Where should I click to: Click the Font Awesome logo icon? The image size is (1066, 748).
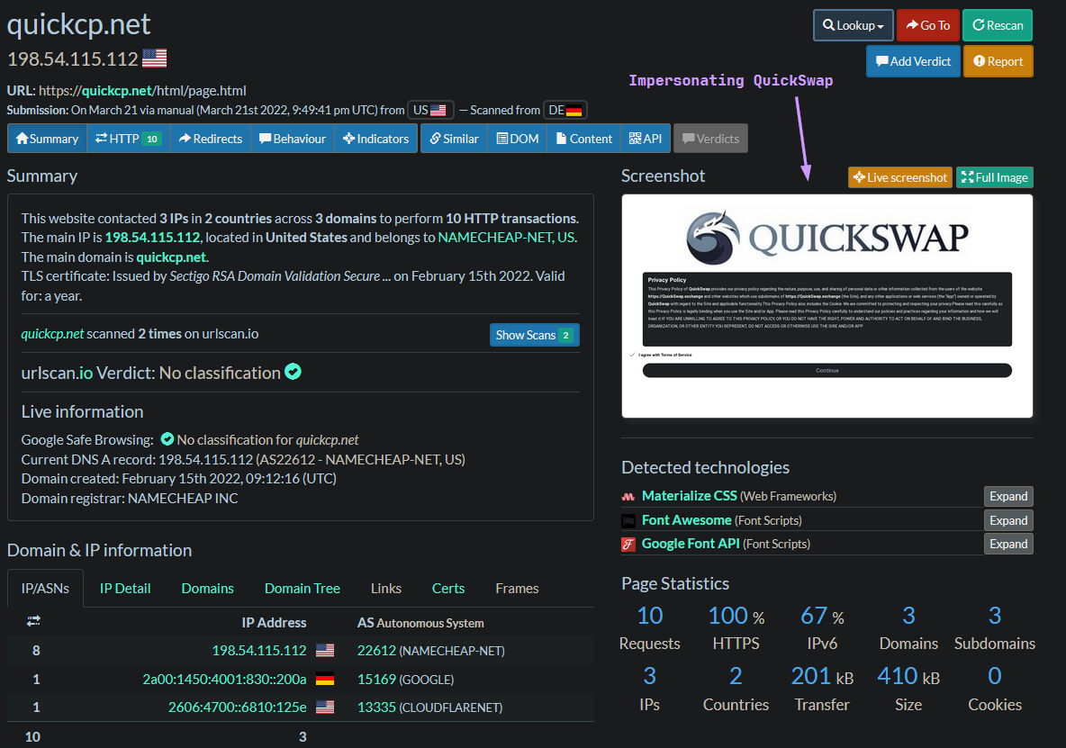(x=628, y=520)
